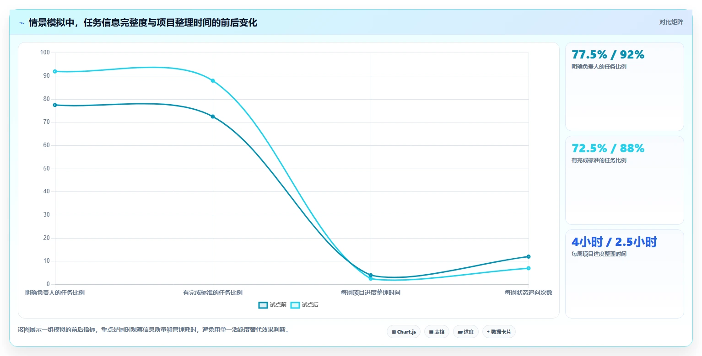Click the 试点前 legend color box
Image resolution: width=702 pixels, height=356 pixels.
pyautogui.click(x=263, y=305)
